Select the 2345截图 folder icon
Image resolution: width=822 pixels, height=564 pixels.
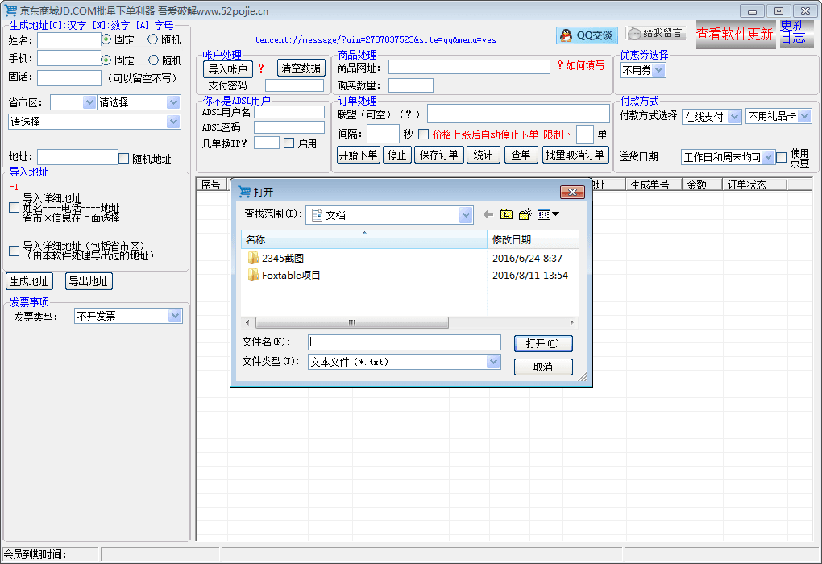tap(253, 259)
